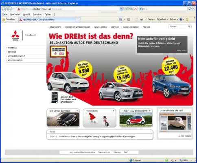Click the iPod touch image
197x163 pixels.
55,97
